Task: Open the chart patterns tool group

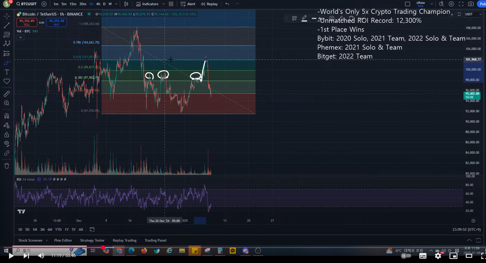Action: tap(7, 44)
